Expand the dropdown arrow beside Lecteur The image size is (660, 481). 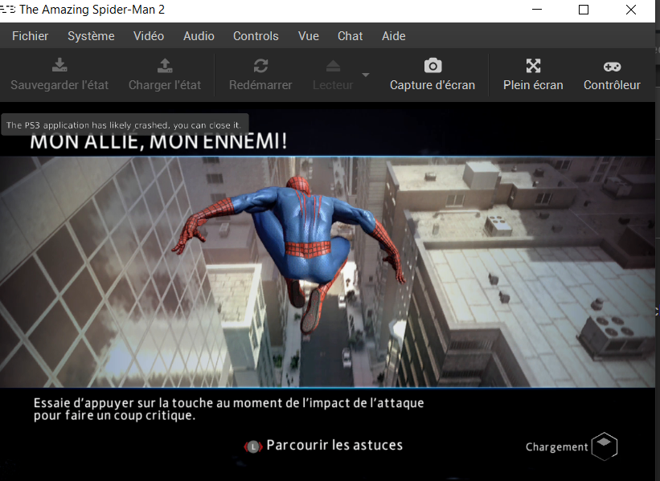tap(366, 75)
